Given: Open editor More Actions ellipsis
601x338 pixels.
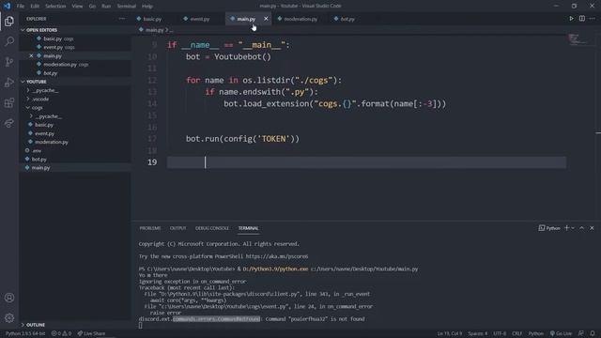Looking at the screenshot, I should 593,19.
